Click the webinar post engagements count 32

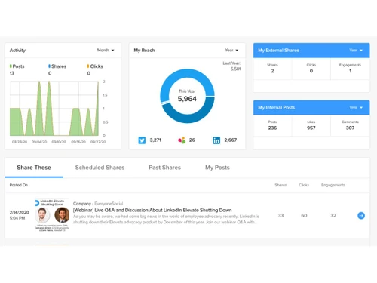333,216
